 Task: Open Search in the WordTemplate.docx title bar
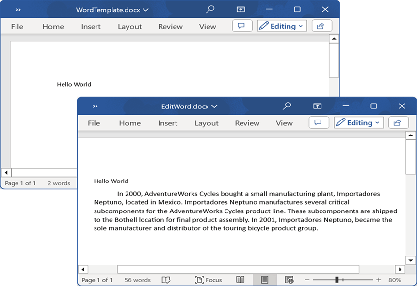point(210,9)
